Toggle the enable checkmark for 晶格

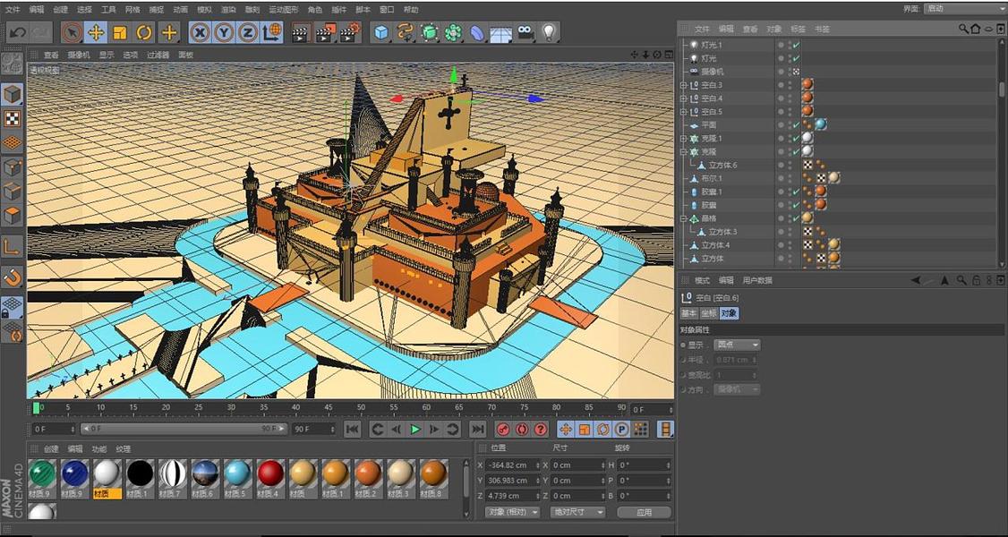click(x=797, y=218)
